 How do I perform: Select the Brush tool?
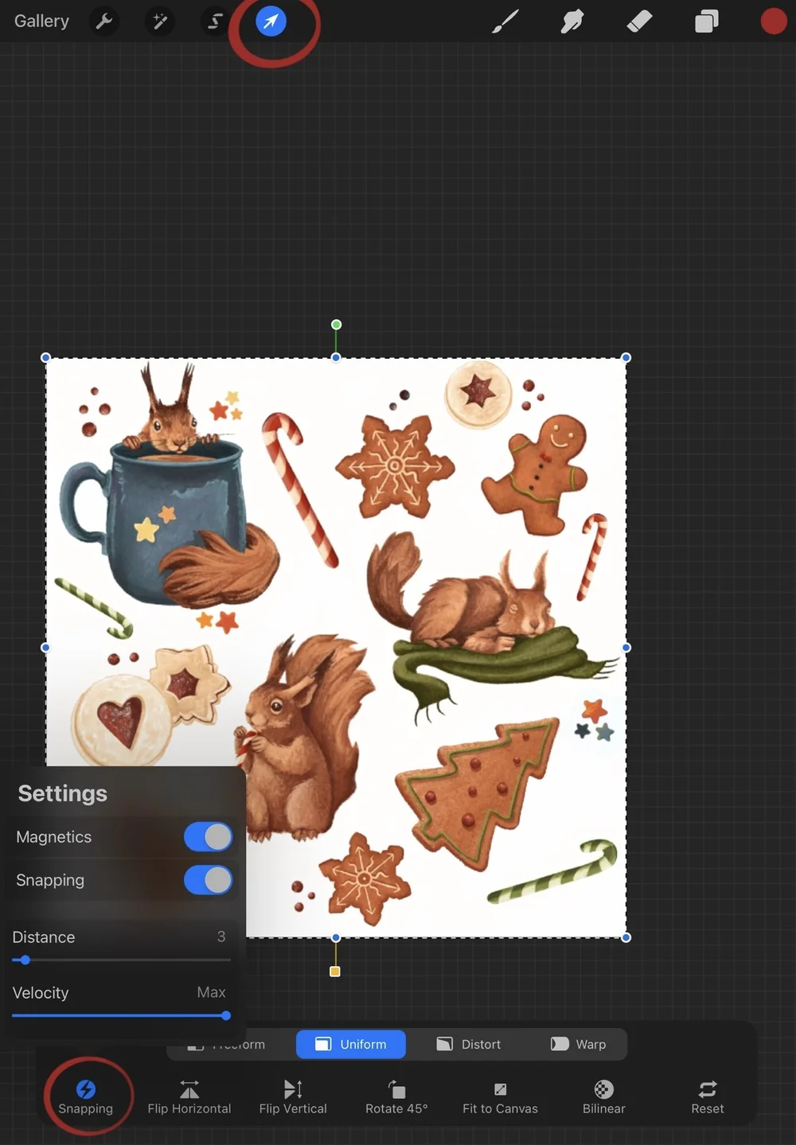tap(504, 21)
